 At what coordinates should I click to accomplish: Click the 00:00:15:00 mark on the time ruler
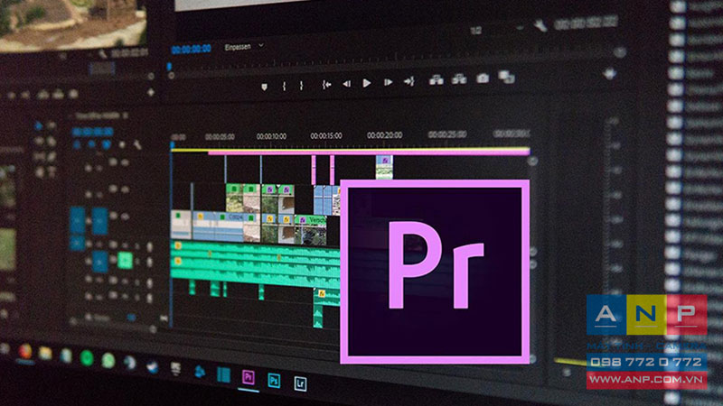pyautogui.click(x=326, y=136)
